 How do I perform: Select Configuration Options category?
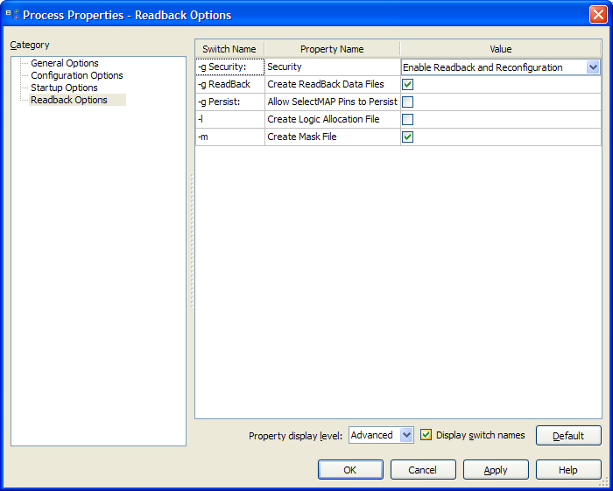pos(77,75)
